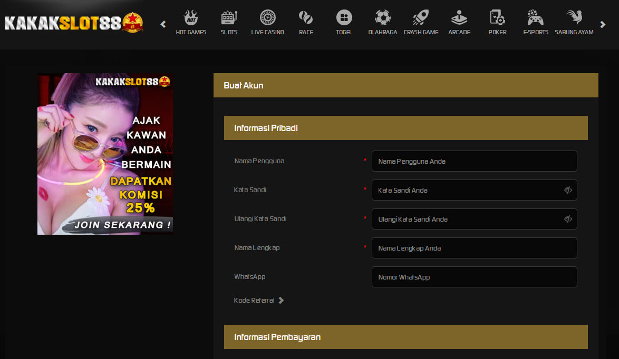Click the Nama Lengkap input field
Viewport: 619px width, 359px height.
pos(474,248)
